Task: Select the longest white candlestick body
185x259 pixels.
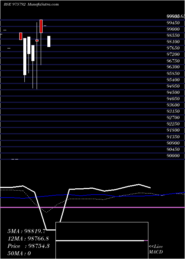Action: tap(25, 57)
